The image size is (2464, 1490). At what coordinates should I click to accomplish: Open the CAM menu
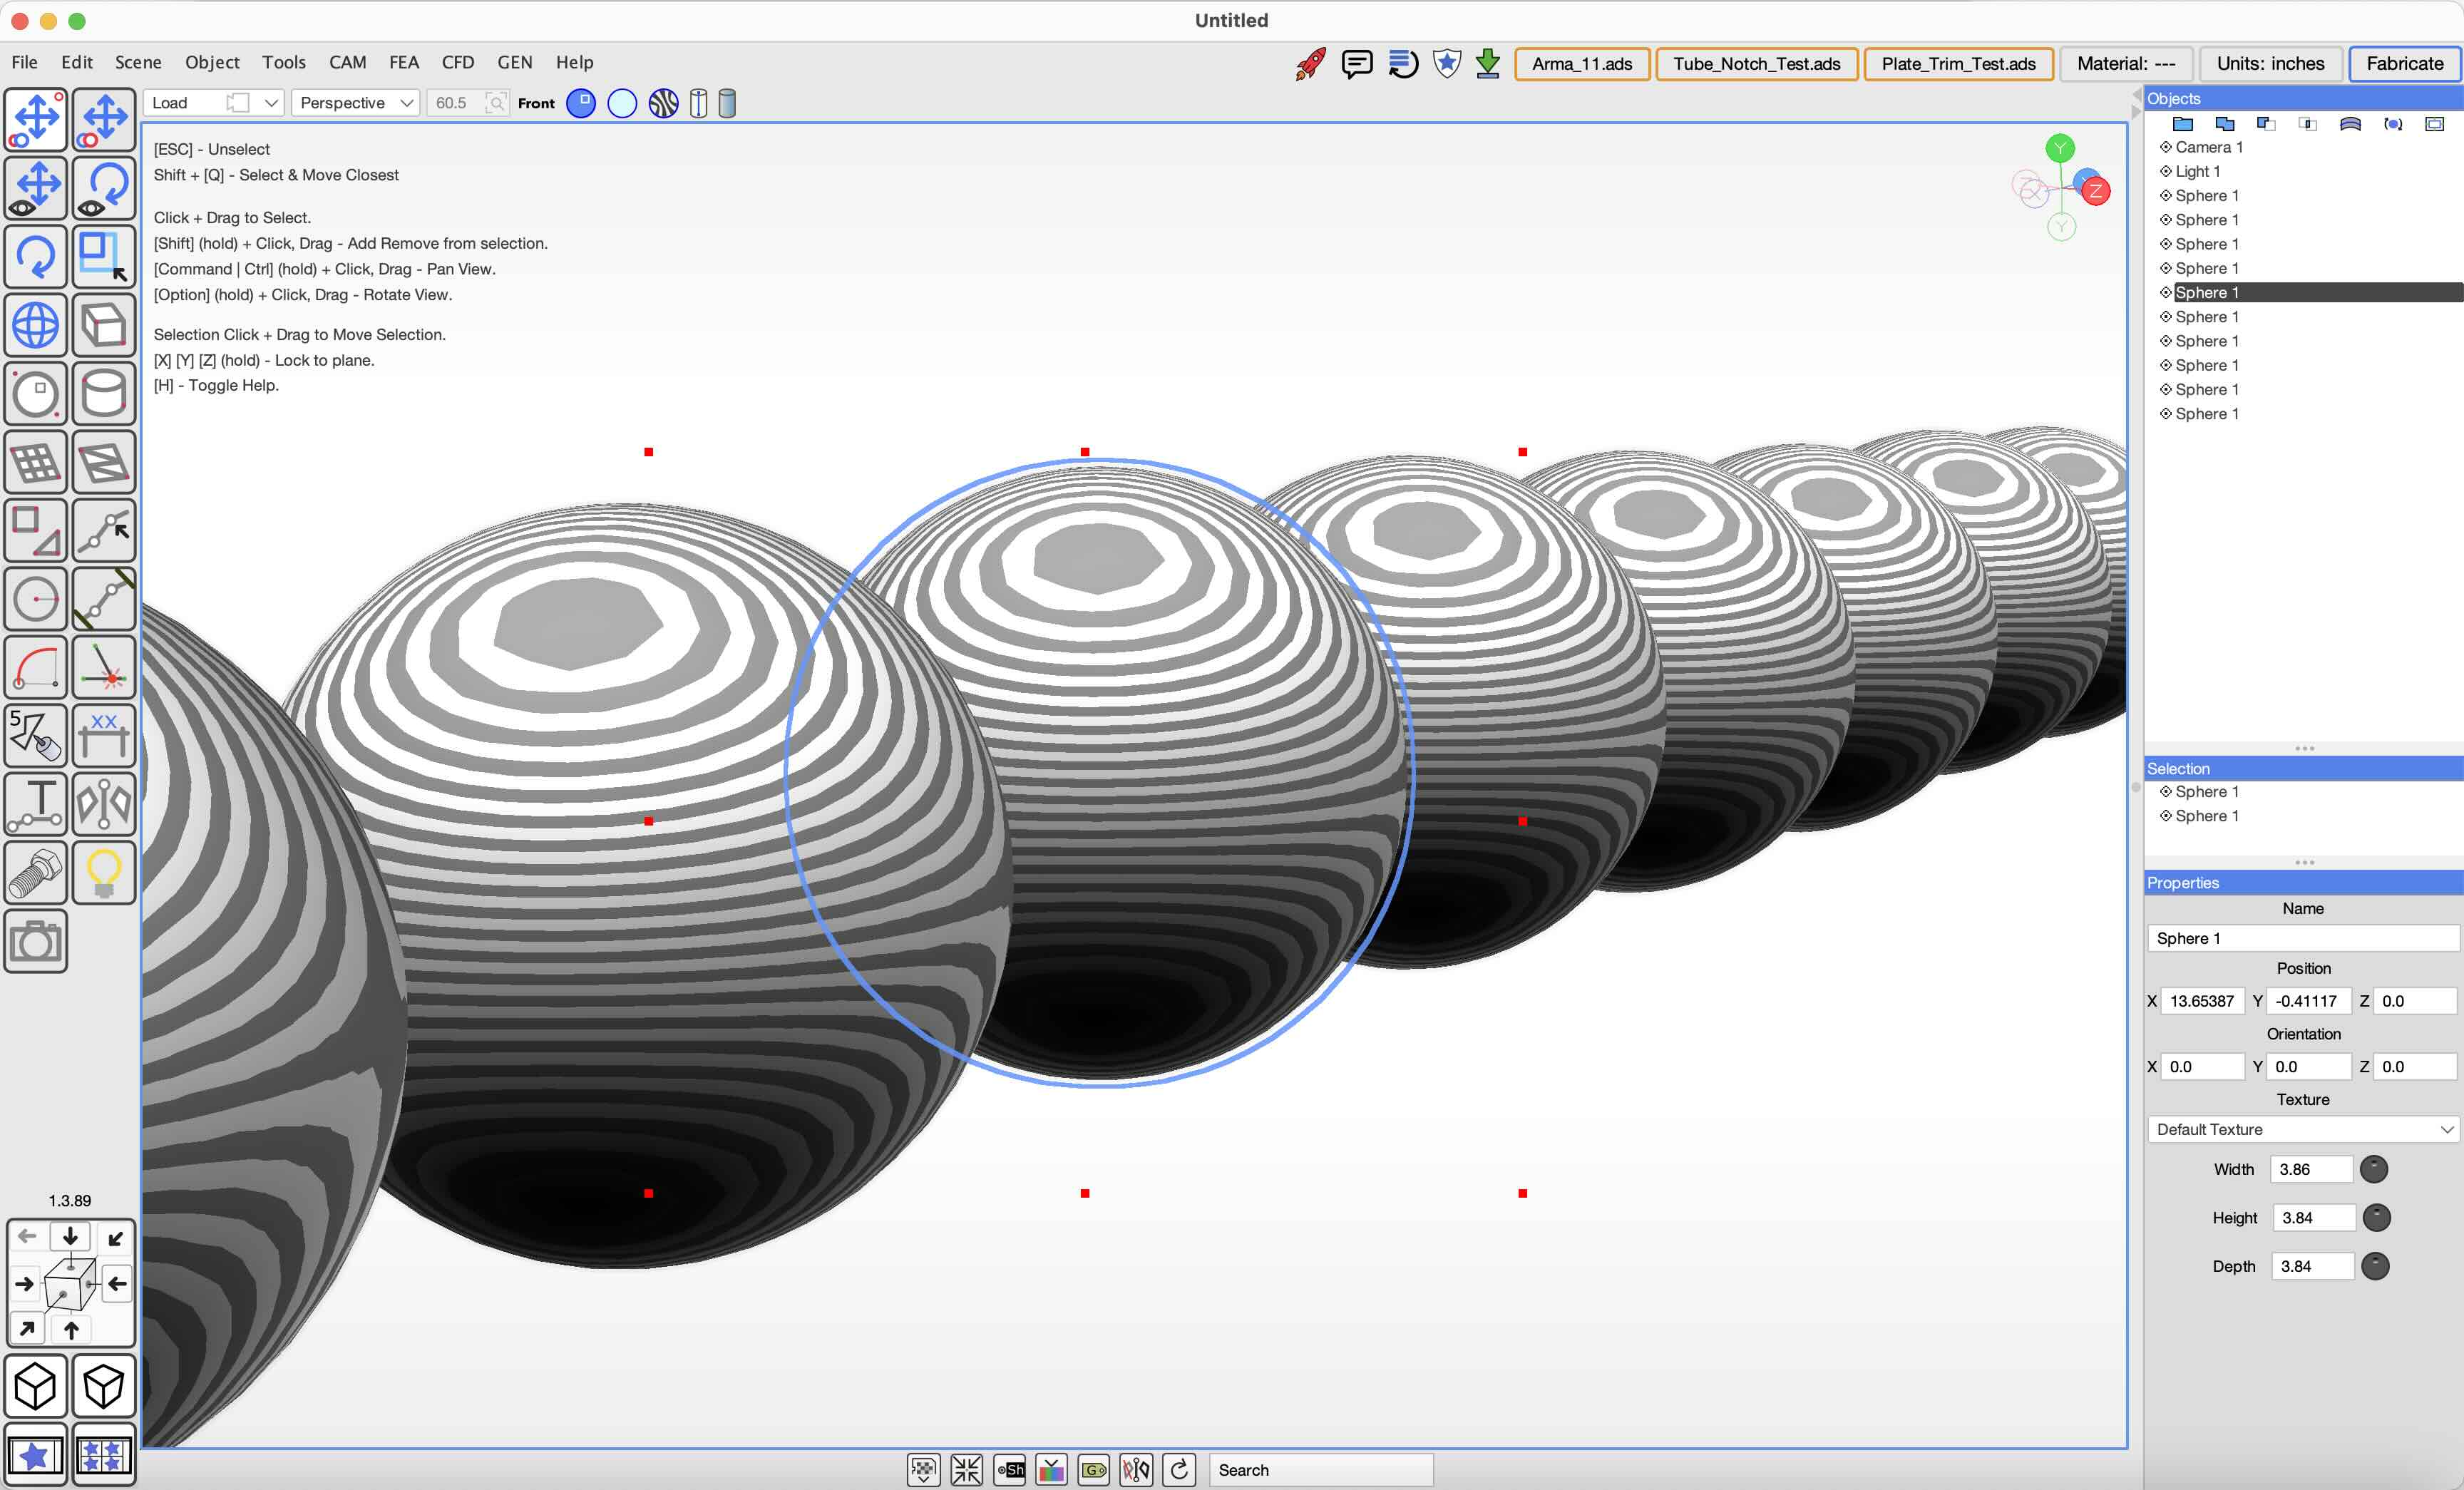(x=347, y=62)
